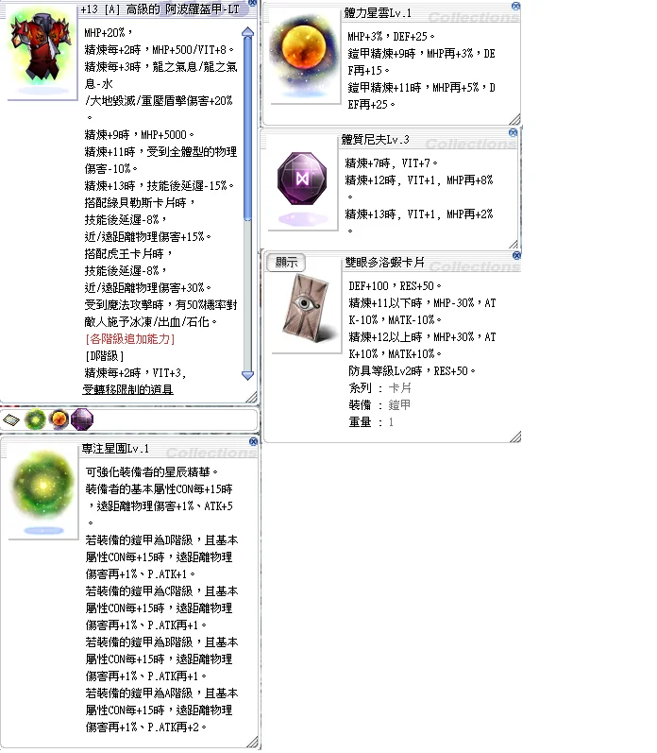
Task: Click resize grip of 雙眼多洛蝦卡片 window
Action: click(515, 436)
